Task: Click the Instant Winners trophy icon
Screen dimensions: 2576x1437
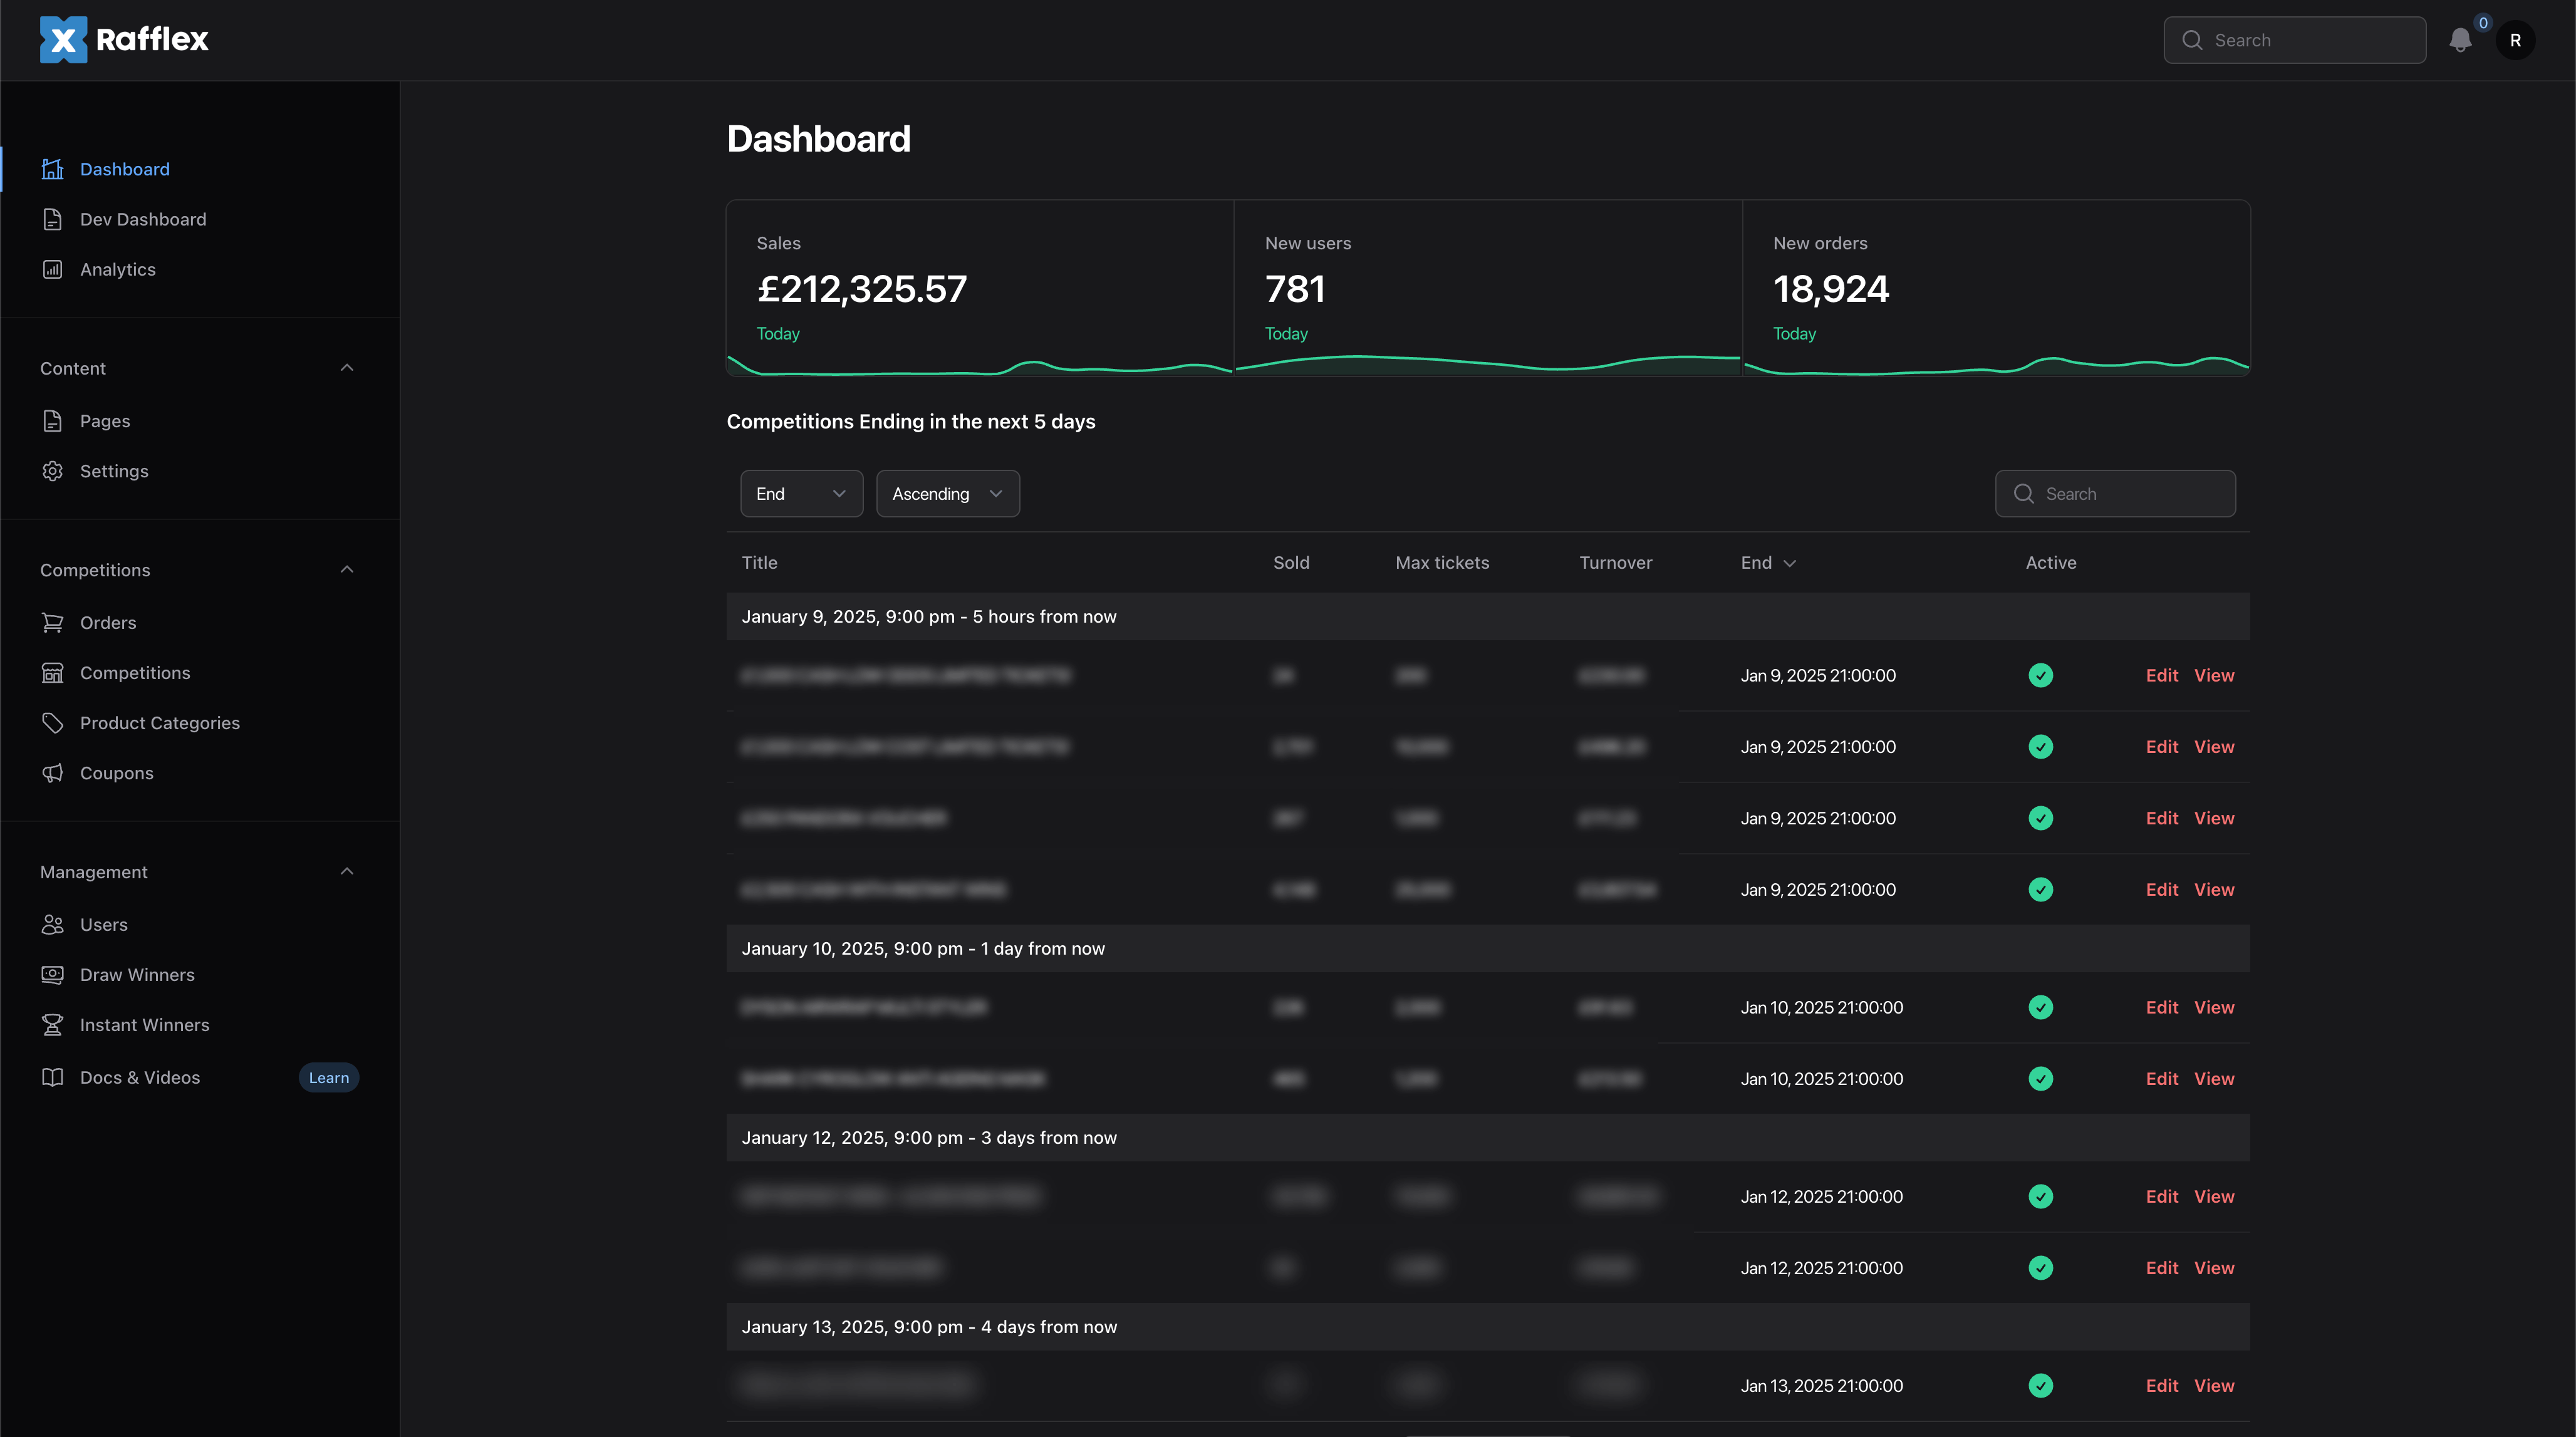Action: (53, 1025)
